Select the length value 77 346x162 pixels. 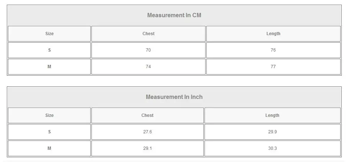click(x=273, y=67)
